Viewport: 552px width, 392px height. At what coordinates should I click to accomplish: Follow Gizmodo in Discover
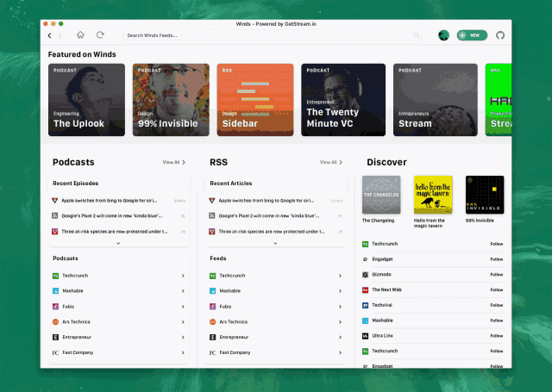(497, 275)
